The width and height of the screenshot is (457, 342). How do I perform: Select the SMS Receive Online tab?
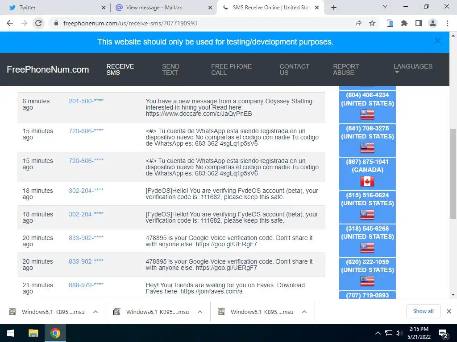tap(270, 8)
